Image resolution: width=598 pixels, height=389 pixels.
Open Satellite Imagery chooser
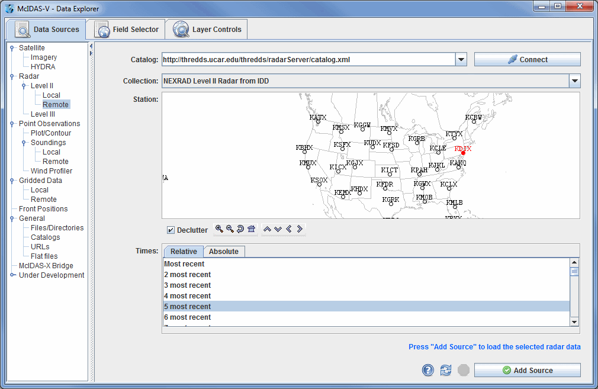44,57
